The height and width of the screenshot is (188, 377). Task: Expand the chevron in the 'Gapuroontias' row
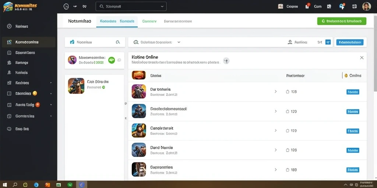tap(275, 170)
